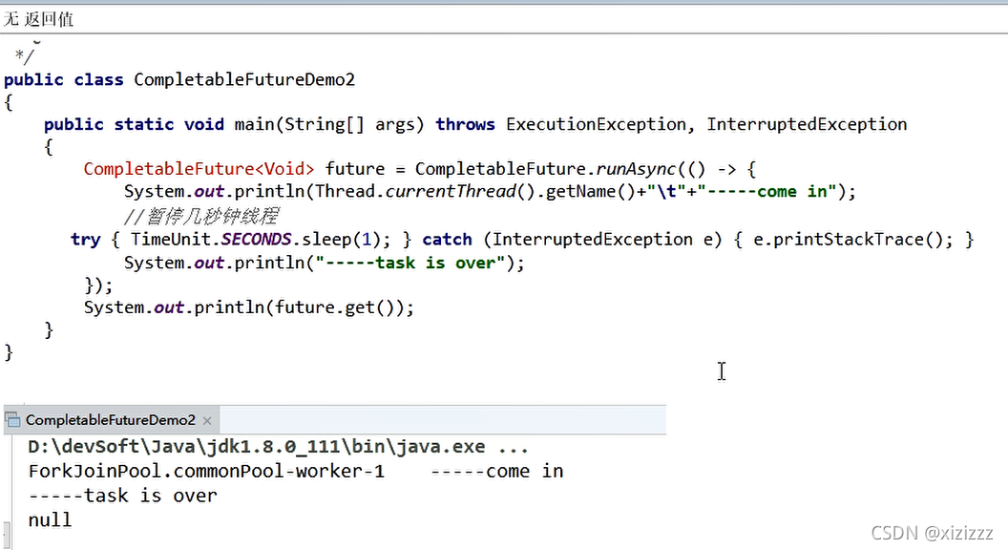The height and width of the screenshot is (550, 1008).
Task: Click the 'null' console output line
Action: 51,519
